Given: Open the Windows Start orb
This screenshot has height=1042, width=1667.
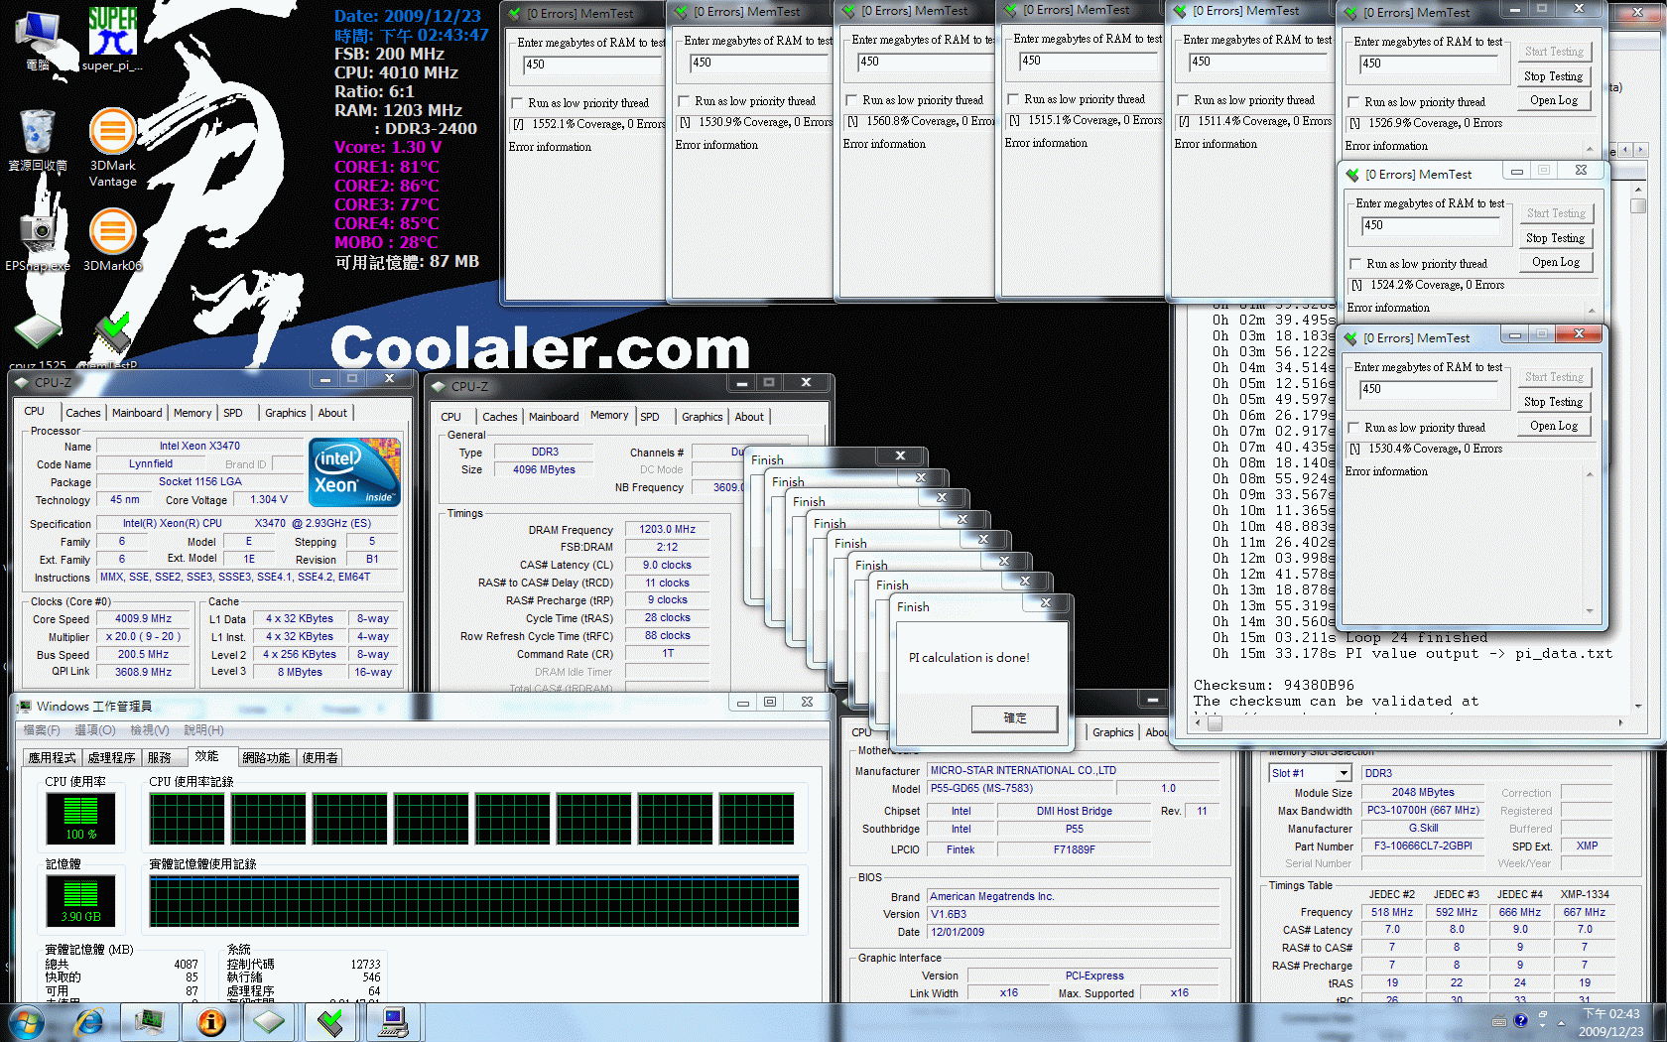Looking at the screenshot, I should (x=26, y=1022).
